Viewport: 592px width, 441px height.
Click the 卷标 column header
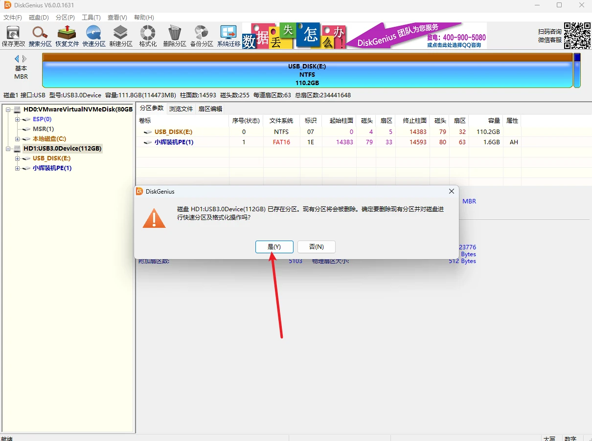[183, 120]
